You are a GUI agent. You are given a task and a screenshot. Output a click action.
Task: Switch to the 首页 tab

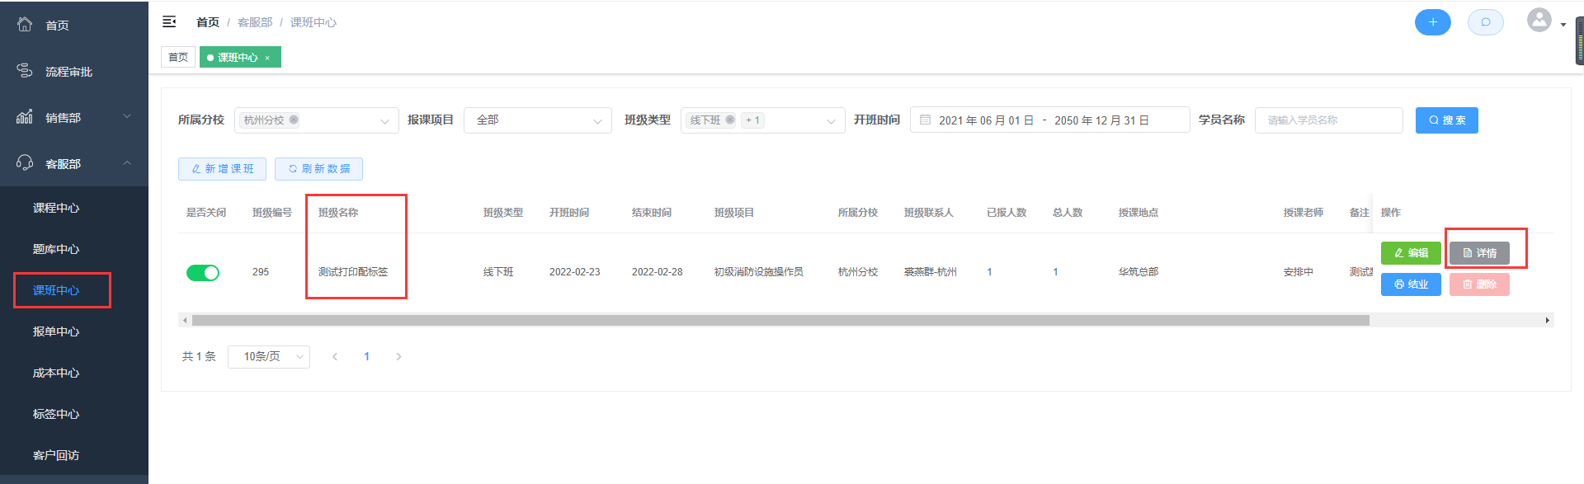pyautogui.click(x=178, y=58)
